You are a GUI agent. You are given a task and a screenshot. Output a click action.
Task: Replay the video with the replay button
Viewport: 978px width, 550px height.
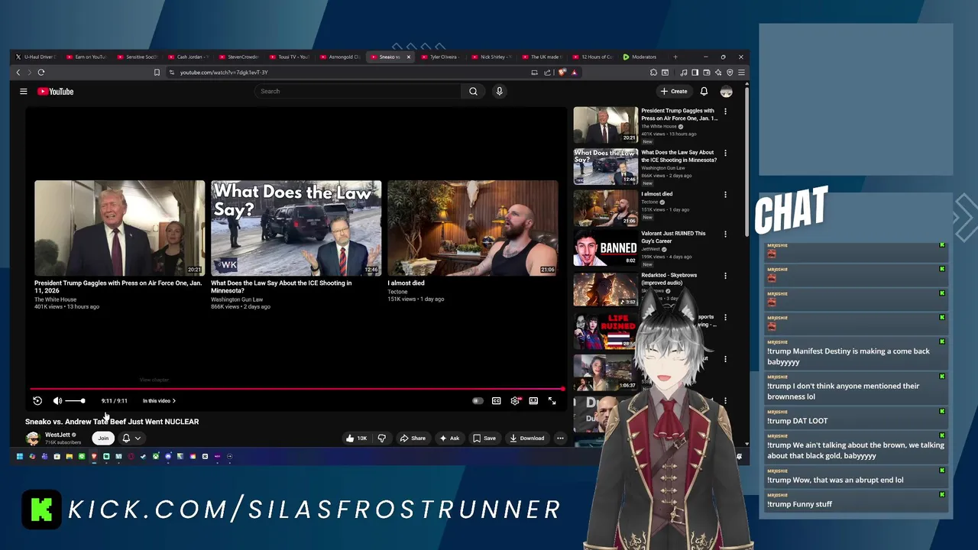(37, 401)
